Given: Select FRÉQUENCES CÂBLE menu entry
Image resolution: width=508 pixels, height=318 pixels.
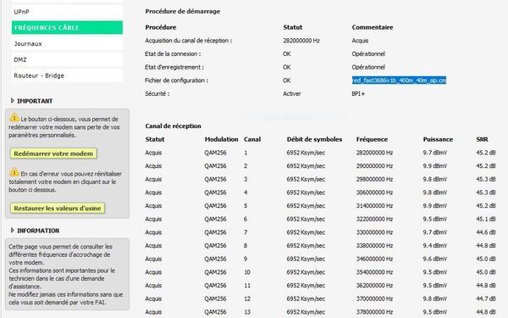Looking at the screenshot, I should click(67, 28).
